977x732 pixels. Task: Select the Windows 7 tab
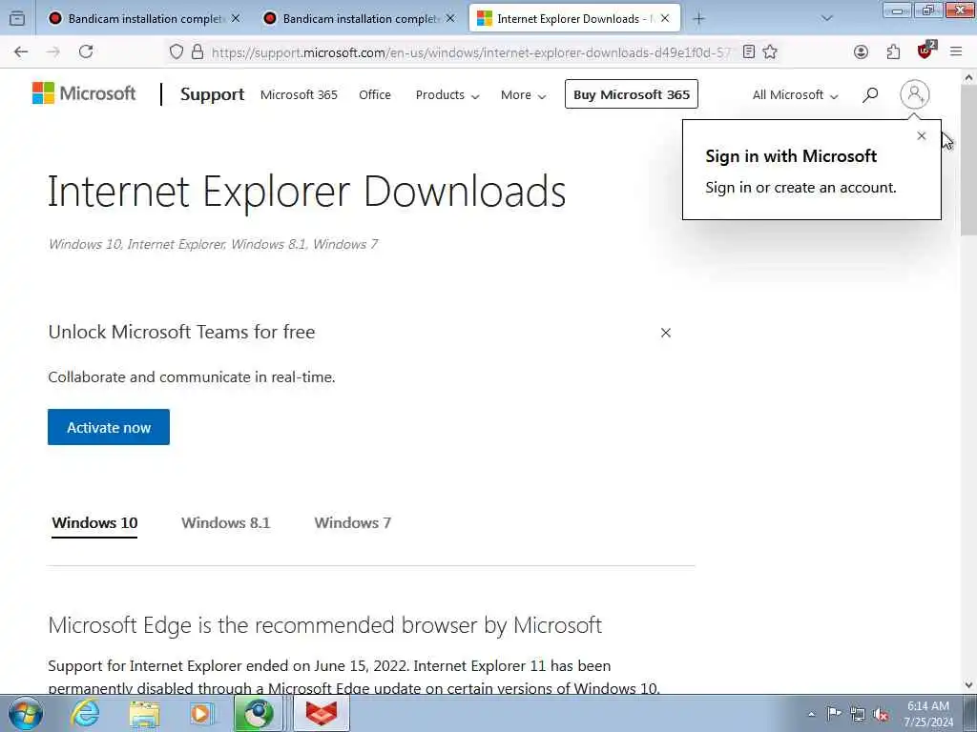tap(353, 523)
